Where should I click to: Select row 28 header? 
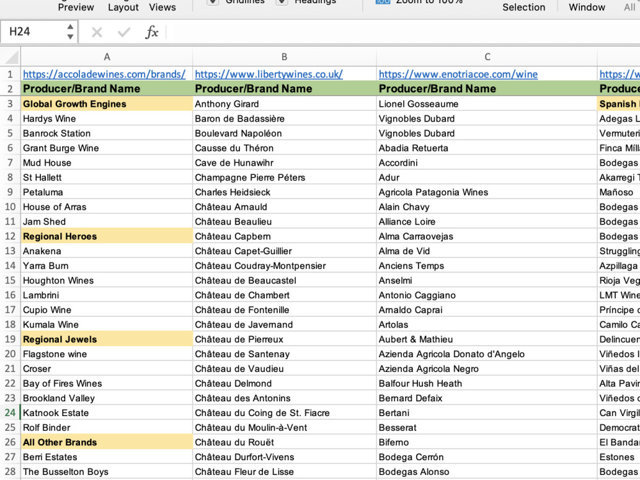pos(10,471)
